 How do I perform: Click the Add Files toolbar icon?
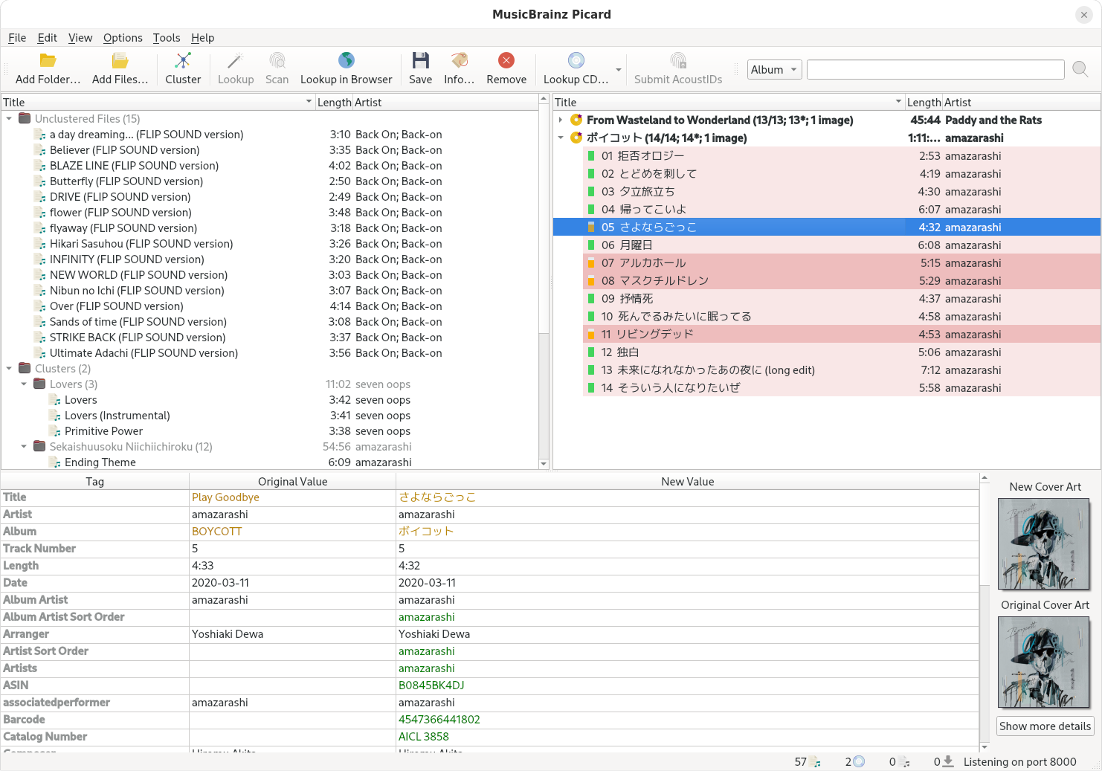point(120,61)
